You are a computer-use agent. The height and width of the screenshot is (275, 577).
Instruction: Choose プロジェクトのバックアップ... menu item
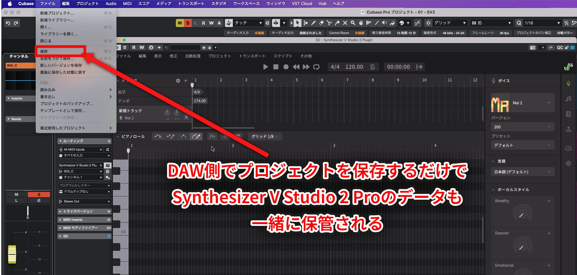76,104
